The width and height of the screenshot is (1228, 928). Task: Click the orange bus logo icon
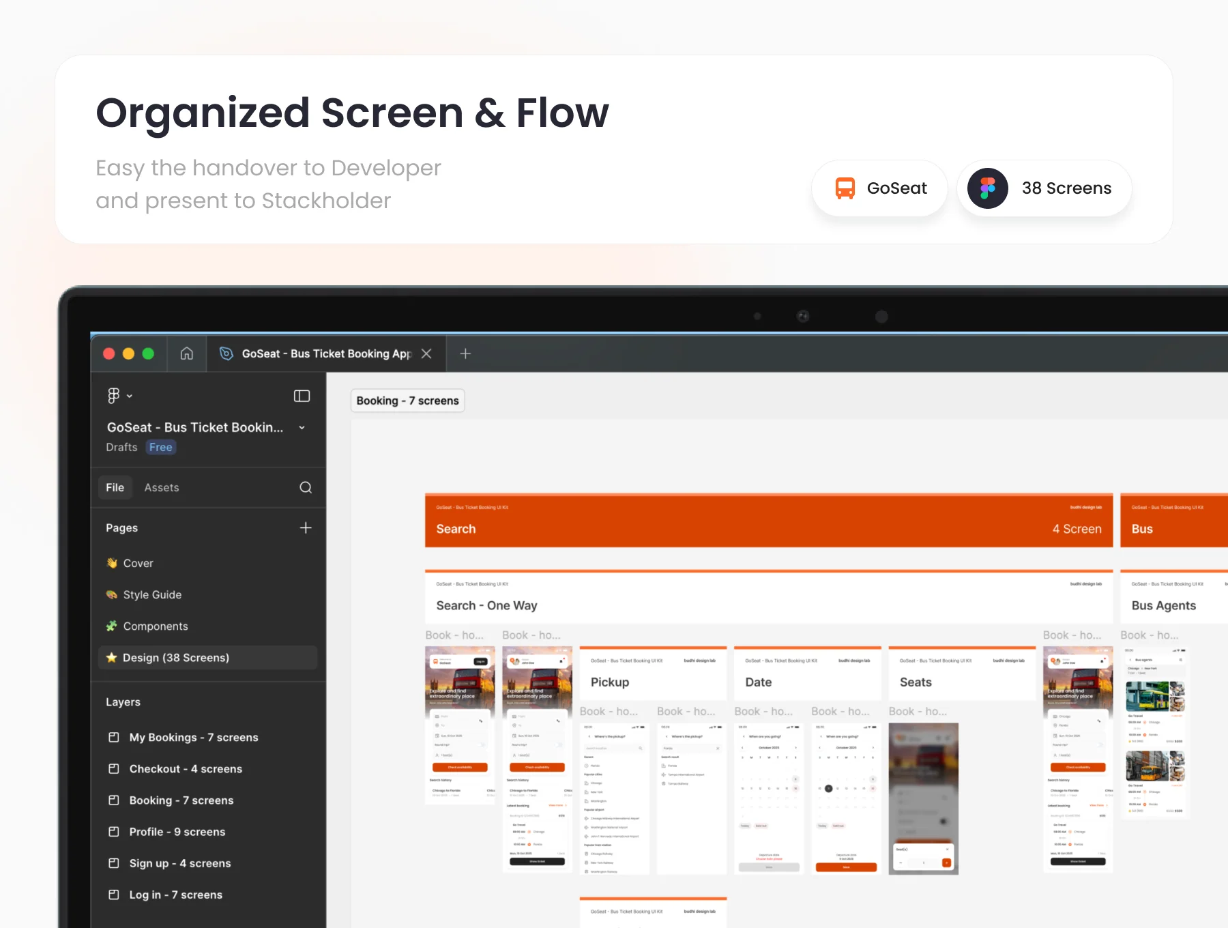[x=845, y=188]
